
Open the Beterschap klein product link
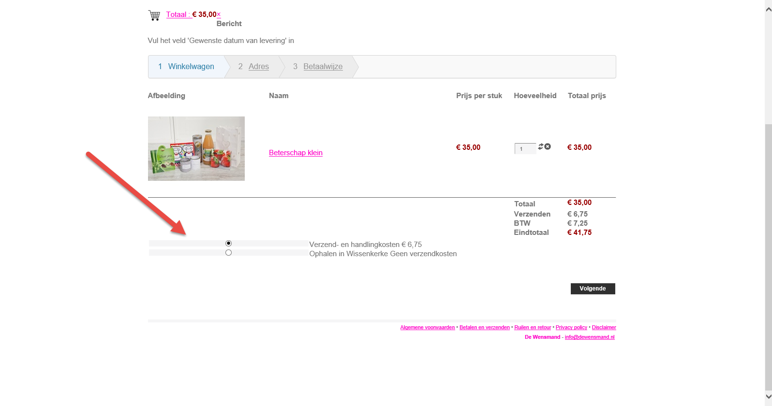pyautogui.click(x=296, y=153)
